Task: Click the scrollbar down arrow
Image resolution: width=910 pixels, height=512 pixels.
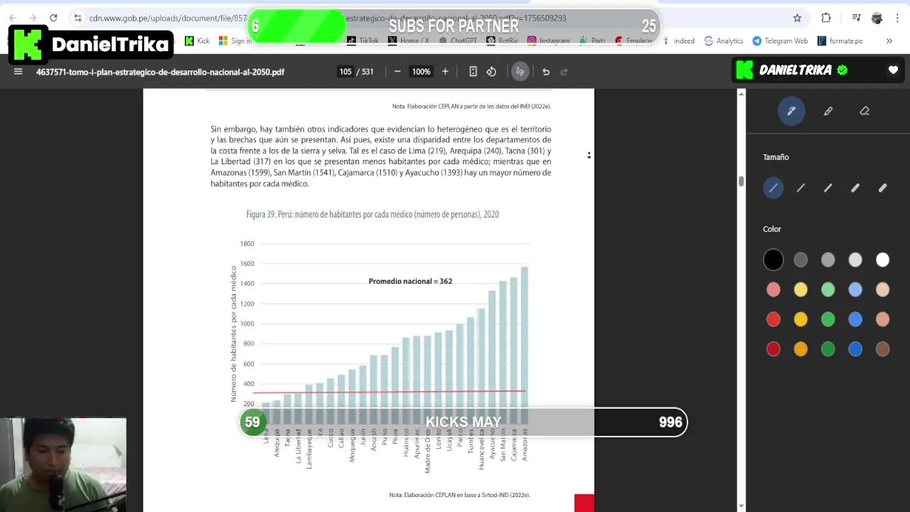Action: [x=742, y=506]
